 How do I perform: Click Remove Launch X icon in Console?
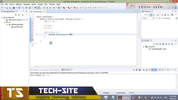pos(137,70)
